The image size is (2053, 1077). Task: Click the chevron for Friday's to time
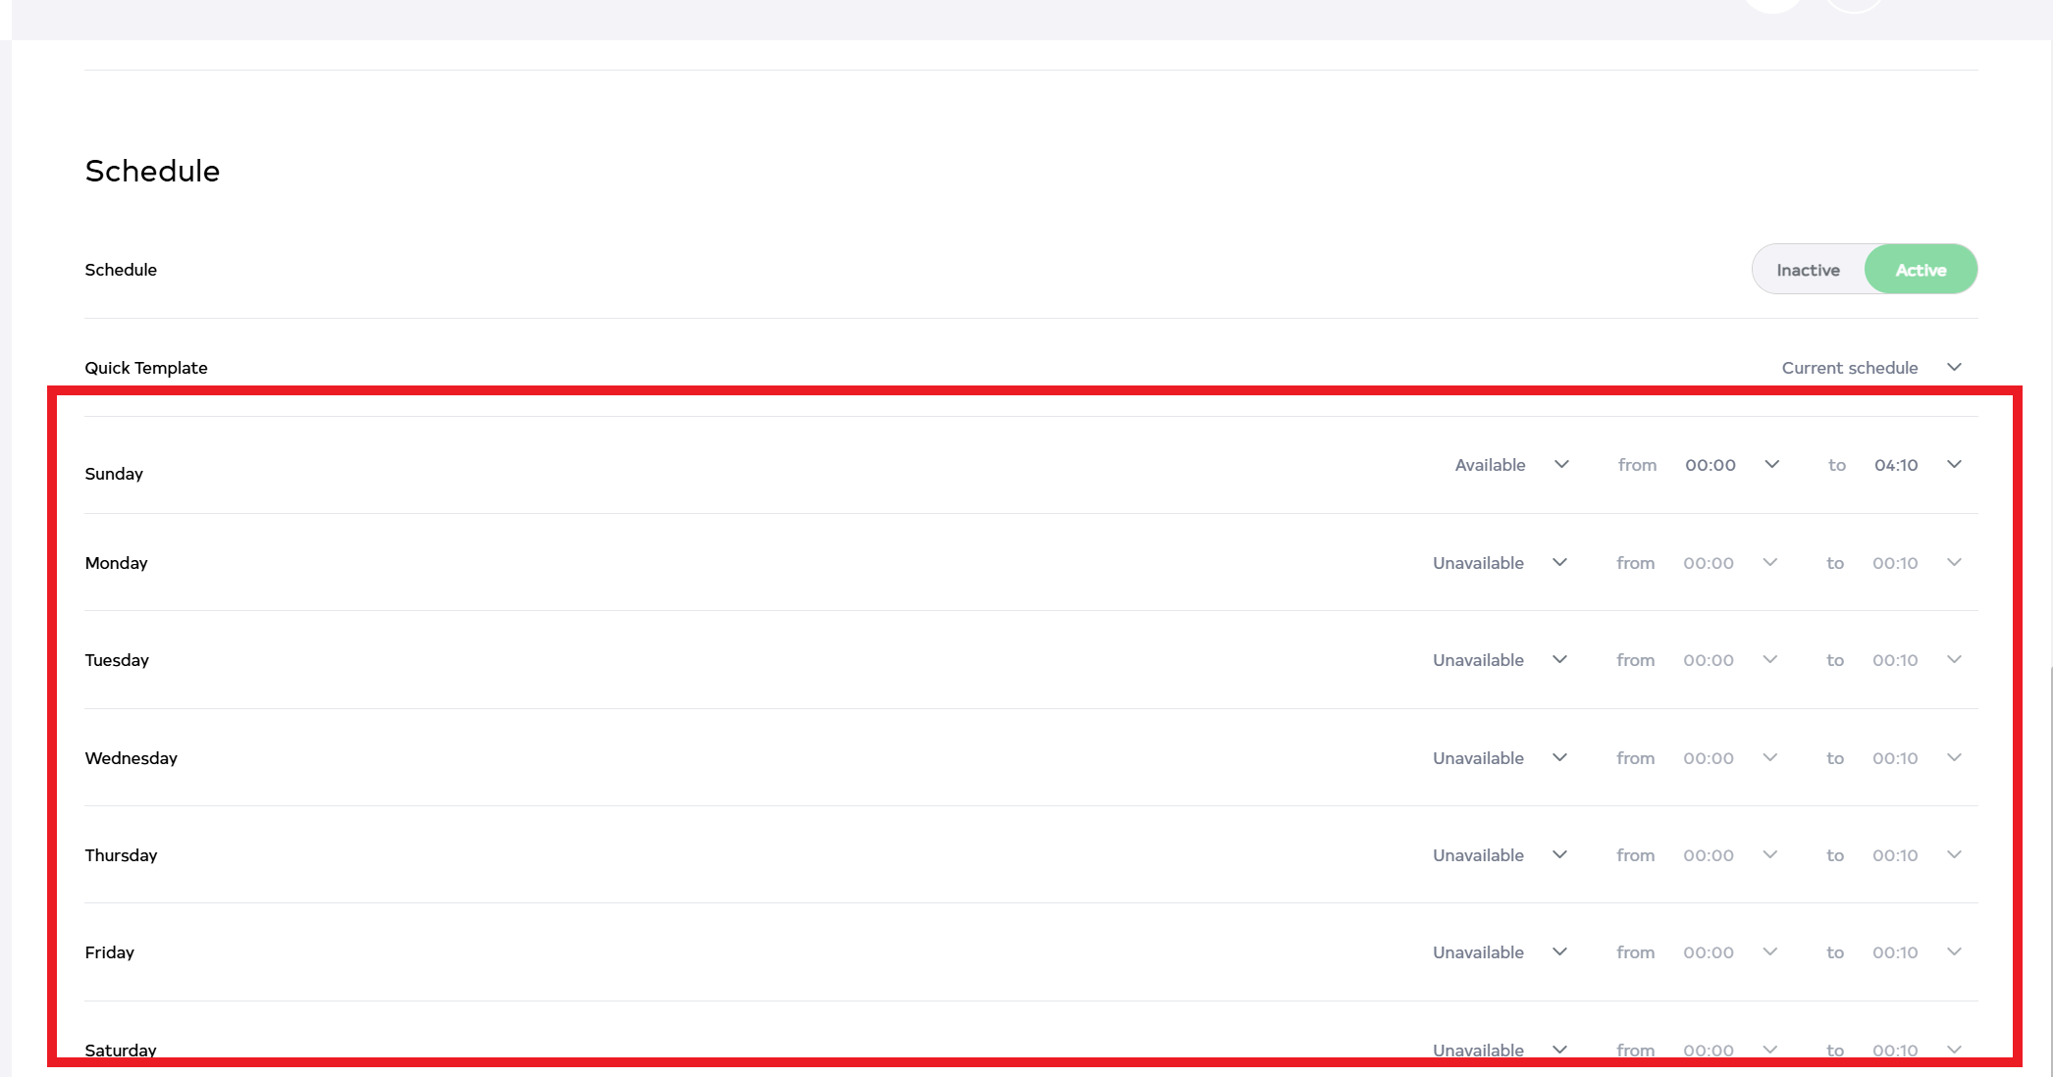point(1954,951)
